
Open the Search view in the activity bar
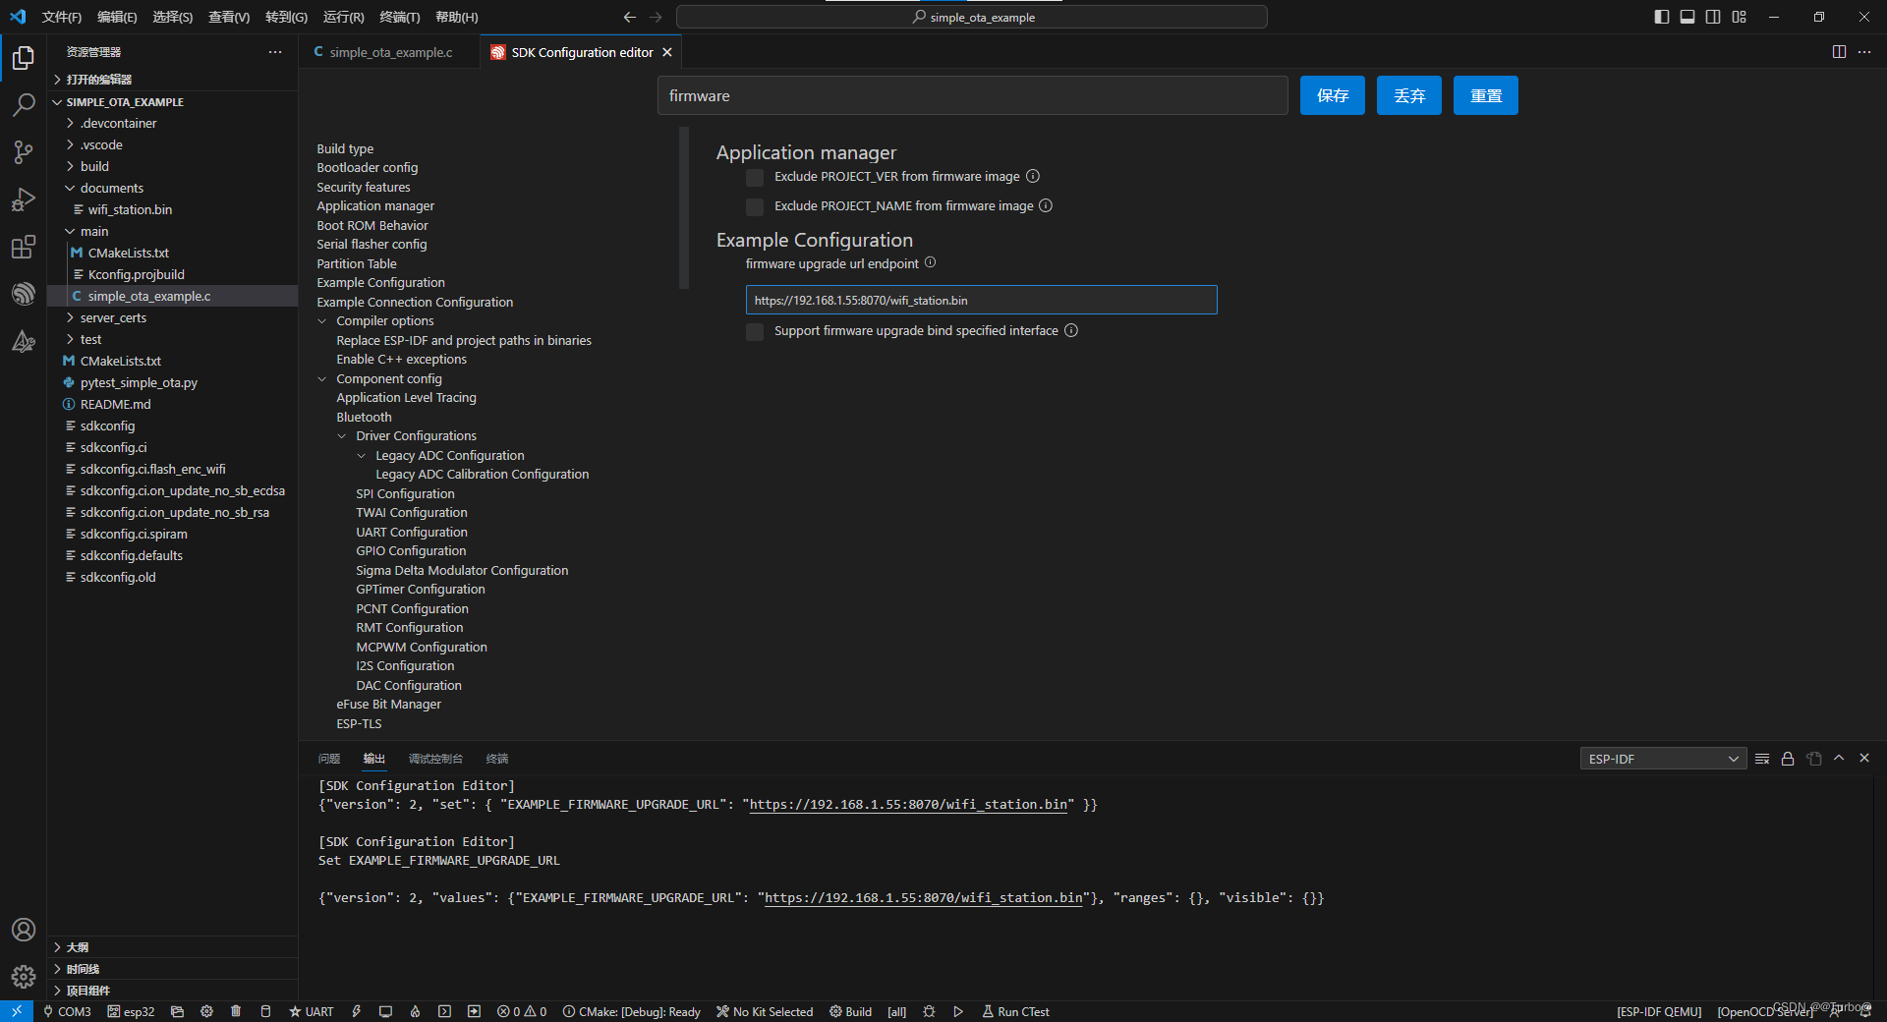pyautogui.click(x=24, y=105)
